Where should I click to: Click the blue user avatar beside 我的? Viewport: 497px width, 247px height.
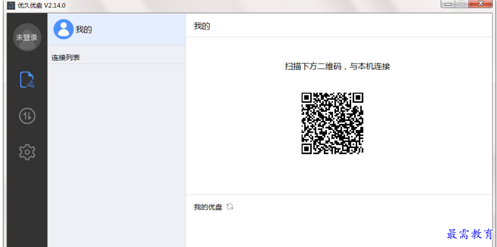click(x=63, y=29)
